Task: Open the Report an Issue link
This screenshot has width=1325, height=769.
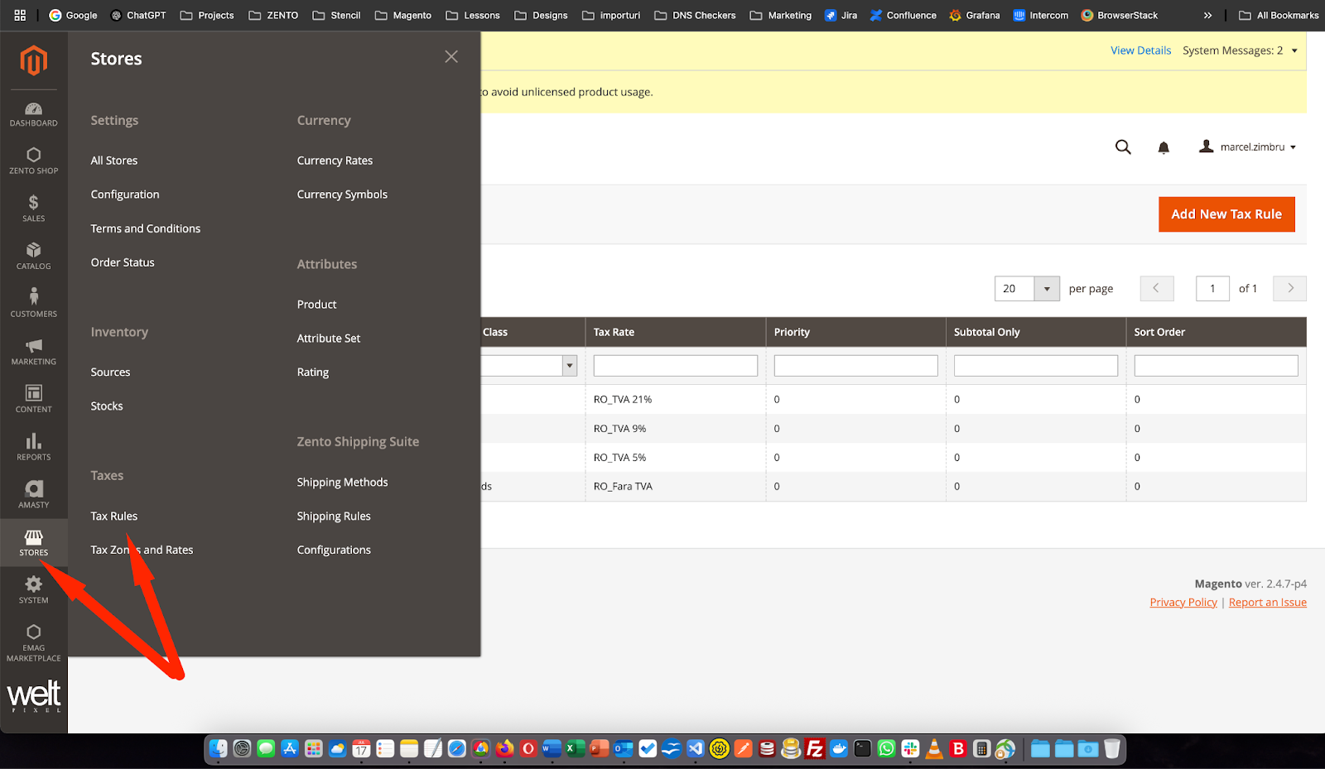Action: click(1268, 603)
